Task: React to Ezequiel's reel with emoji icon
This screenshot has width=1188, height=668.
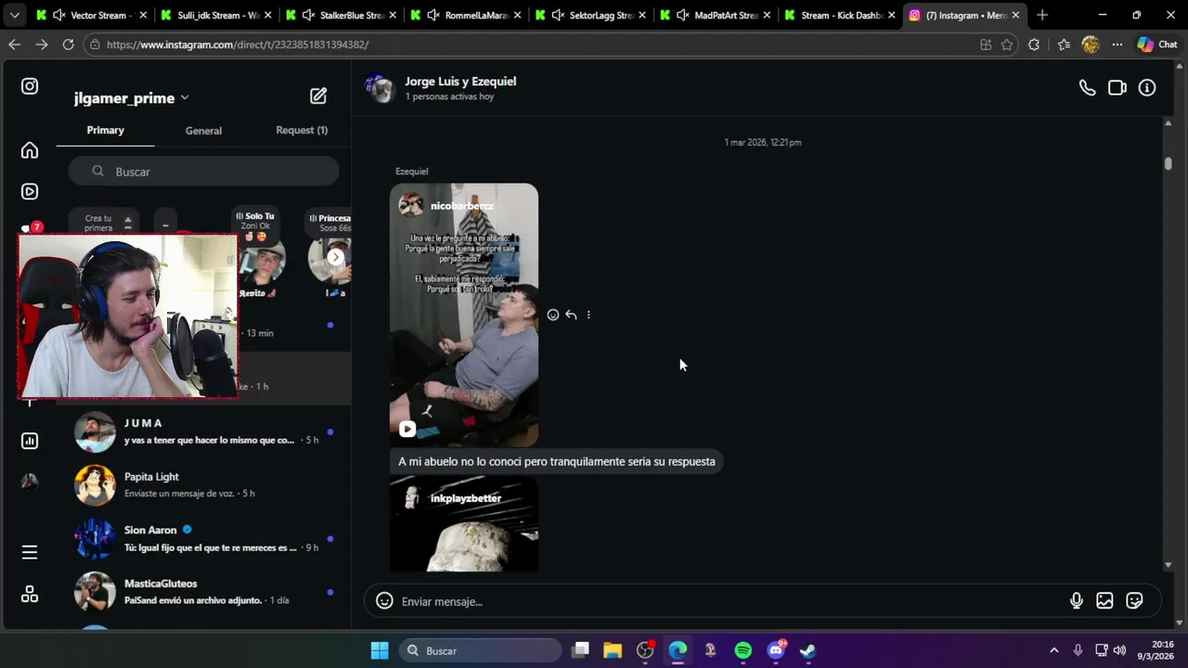Action: click(553, 315)
